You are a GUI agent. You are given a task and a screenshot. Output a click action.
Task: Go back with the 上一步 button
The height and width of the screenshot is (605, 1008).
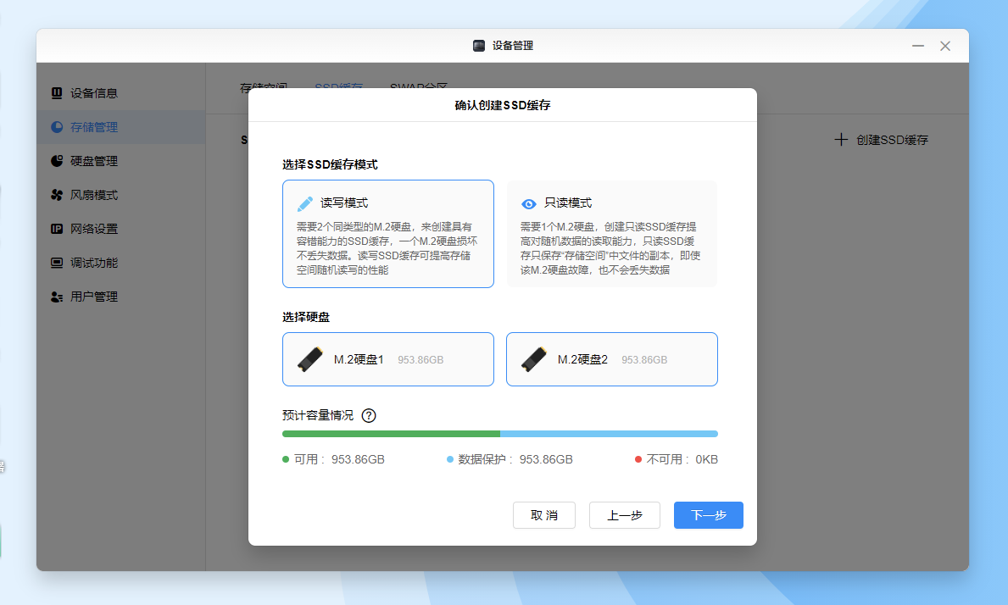tap(625, 515)
